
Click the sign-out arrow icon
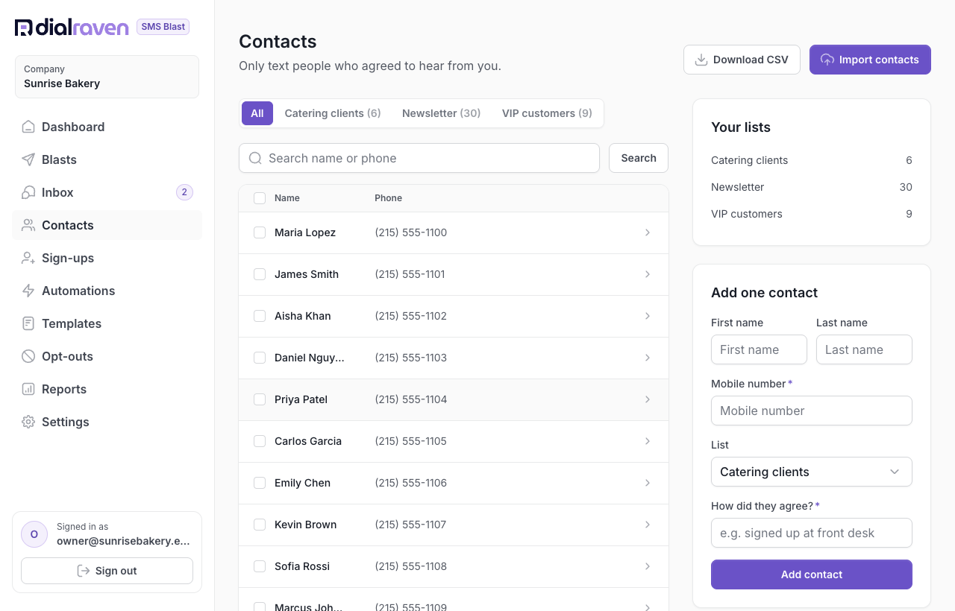click(84, 571)
